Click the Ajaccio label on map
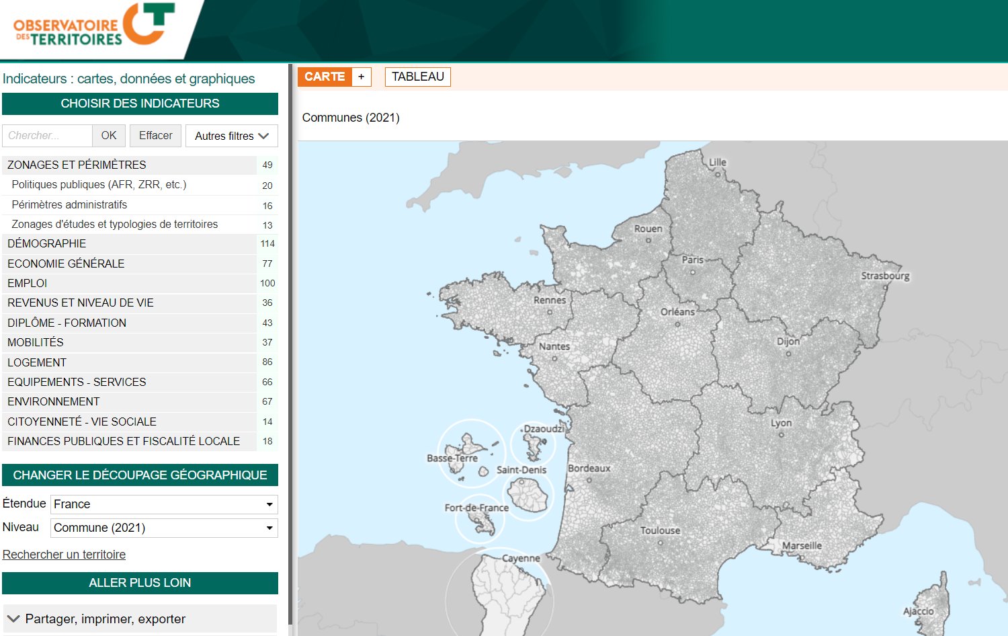This screenshot has height=636, width=1008. tap(918, 611)
